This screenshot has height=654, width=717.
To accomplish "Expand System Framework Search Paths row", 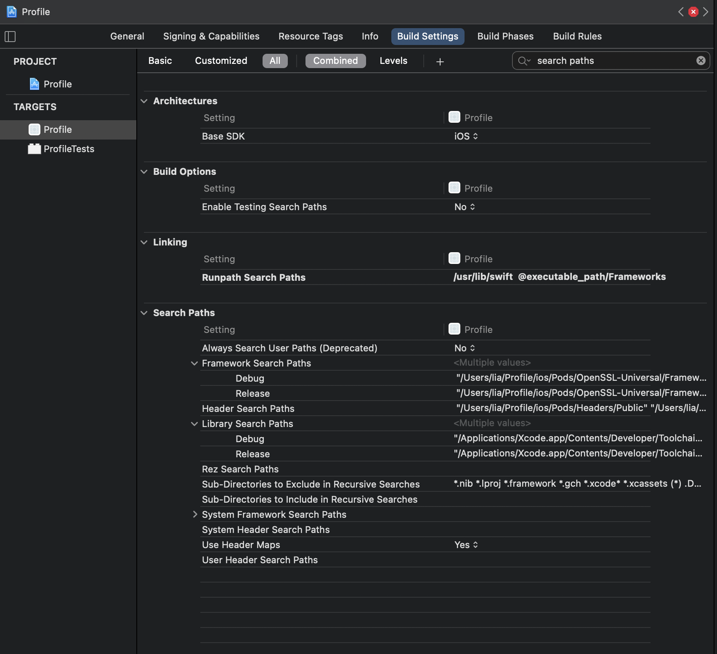I will [x=194, y=514].
